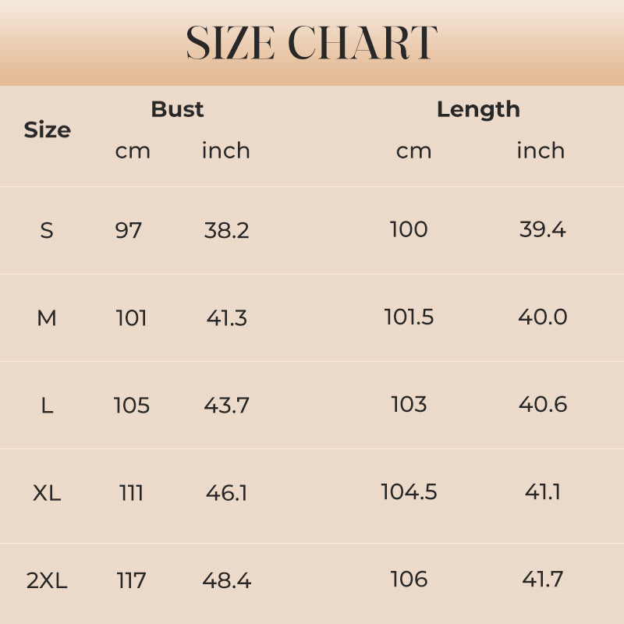Click the bust value 105 cm

pos(131,406)
